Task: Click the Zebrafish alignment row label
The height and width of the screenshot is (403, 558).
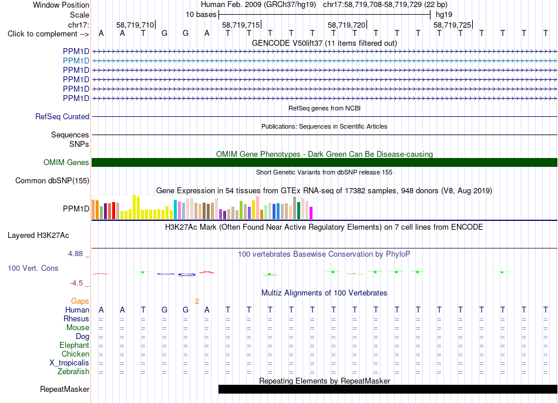Action: pos(73,371)
